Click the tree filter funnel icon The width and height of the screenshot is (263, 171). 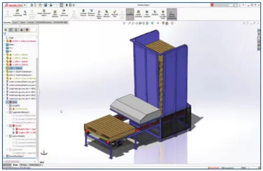(x=5, y=34)
